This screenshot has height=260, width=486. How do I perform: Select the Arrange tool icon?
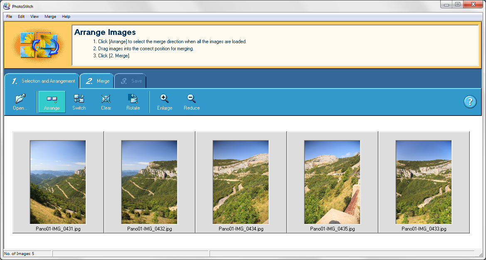52,99
